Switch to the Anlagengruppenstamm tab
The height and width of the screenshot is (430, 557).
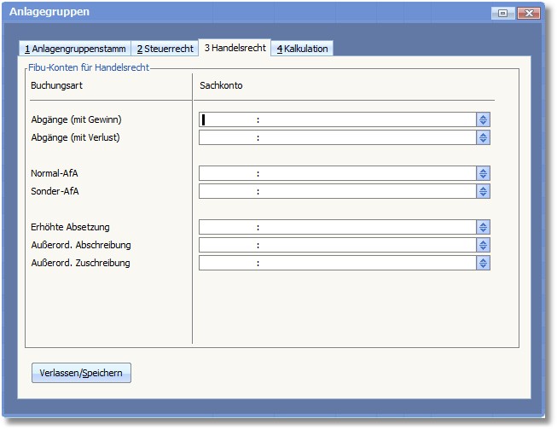(x=74, y=49)
